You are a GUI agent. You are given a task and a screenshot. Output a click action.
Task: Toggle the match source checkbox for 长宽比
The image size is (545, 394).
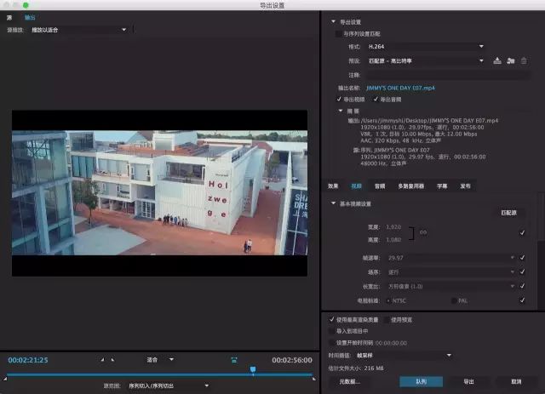point(522,286)
